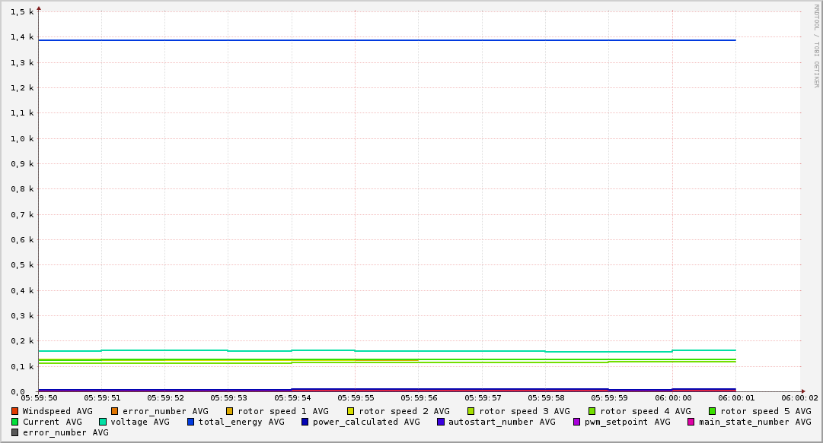
Task: Click the 05:59:50 start time label
Action: pyautogui.click(x=39, y=397)
